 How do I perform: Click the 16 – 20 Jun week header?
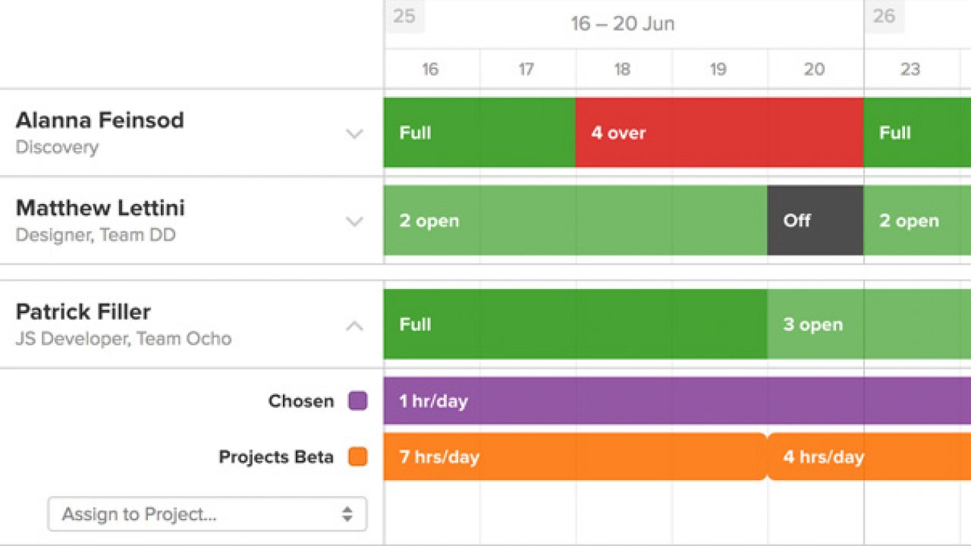(x=622, y=24)
